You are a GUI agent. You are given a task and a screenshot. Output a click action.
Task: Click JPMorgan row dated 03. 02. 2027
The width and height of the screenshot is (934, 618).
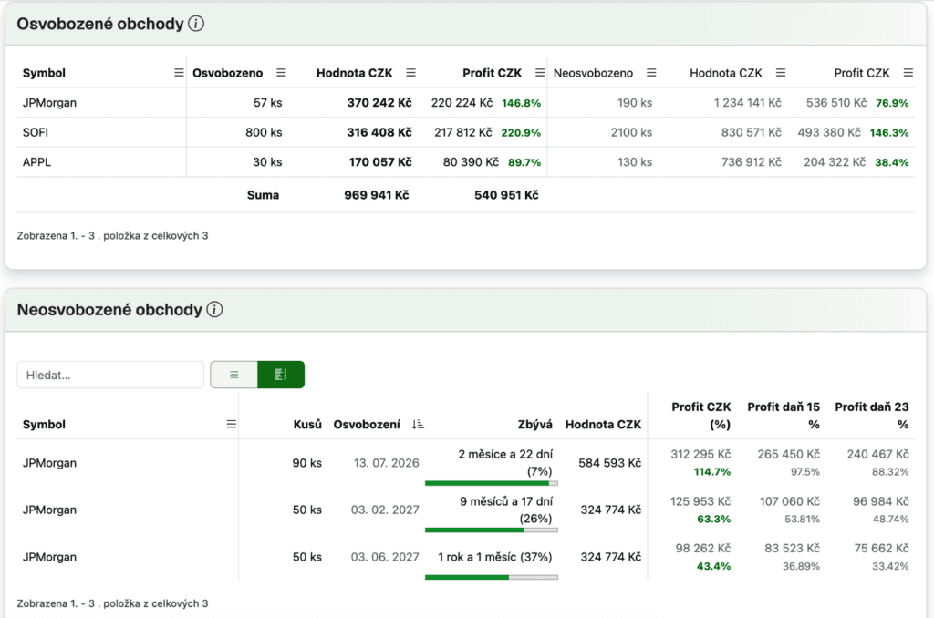click(50, 510)
